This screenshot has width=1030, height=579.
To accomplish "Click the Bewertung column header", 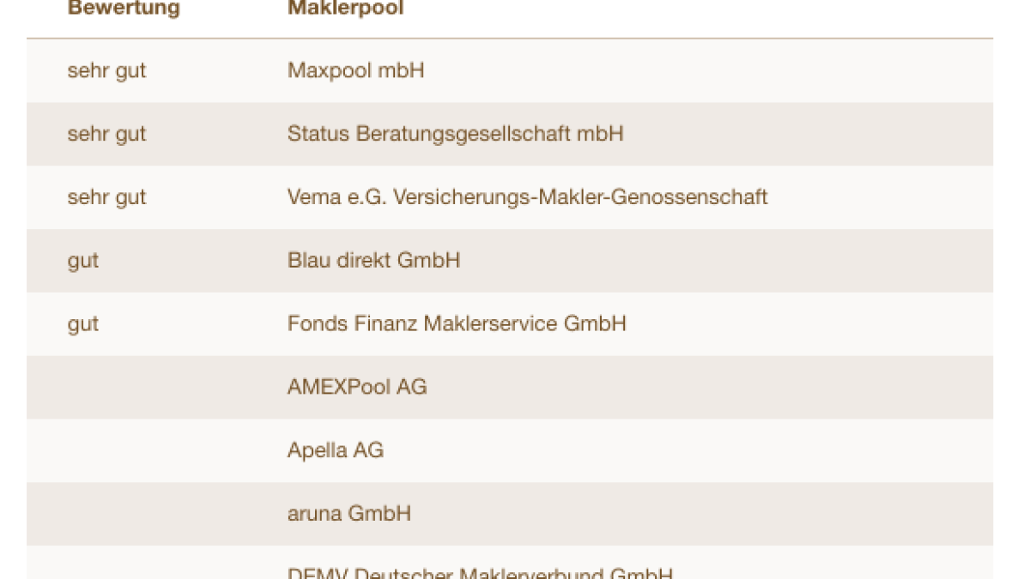I will [124, 9].
